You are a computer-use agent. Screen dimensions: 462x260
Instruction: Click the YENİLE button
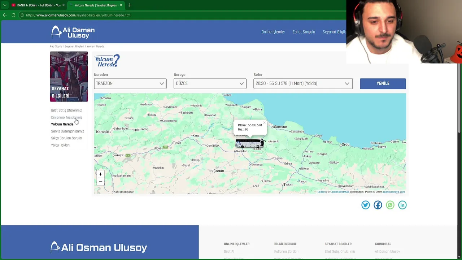[x=383, y=83]
